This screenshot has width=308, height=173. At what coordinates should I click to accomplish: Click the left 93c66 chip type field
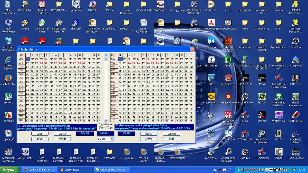[85, 134]
